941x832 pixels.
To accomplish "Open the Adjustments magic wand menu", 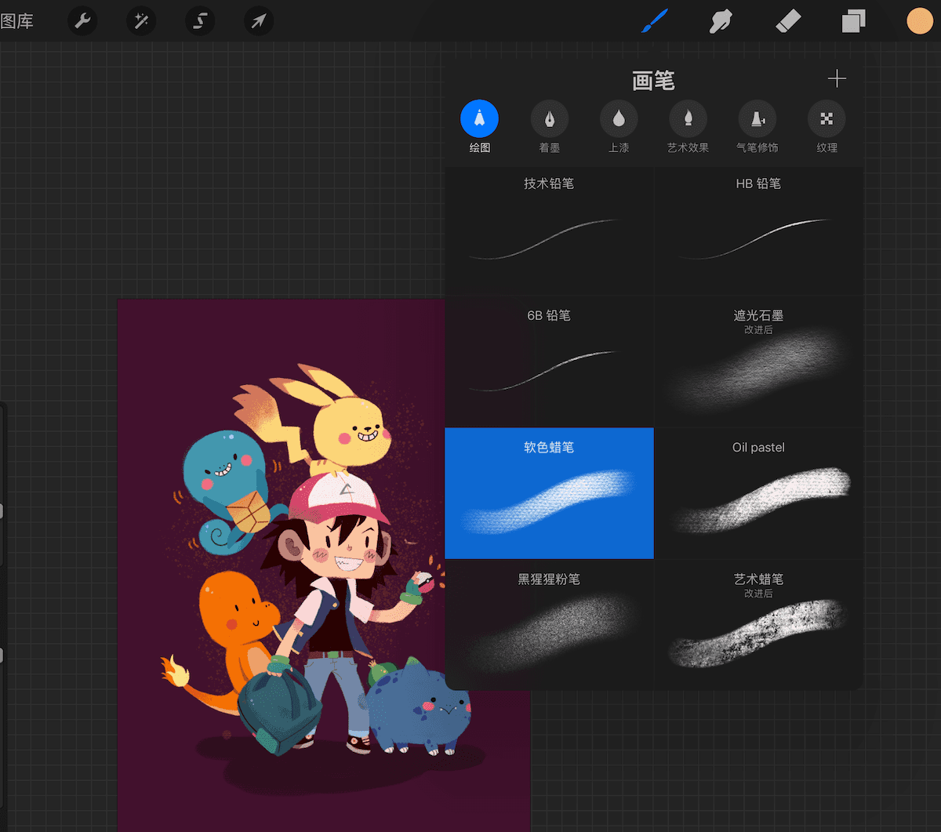I will (141, 21).
